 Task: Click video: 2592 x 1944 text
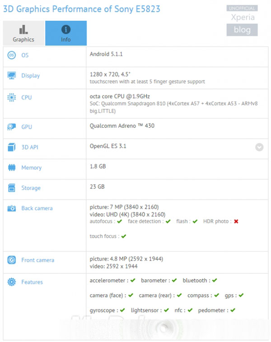[113, 266]
